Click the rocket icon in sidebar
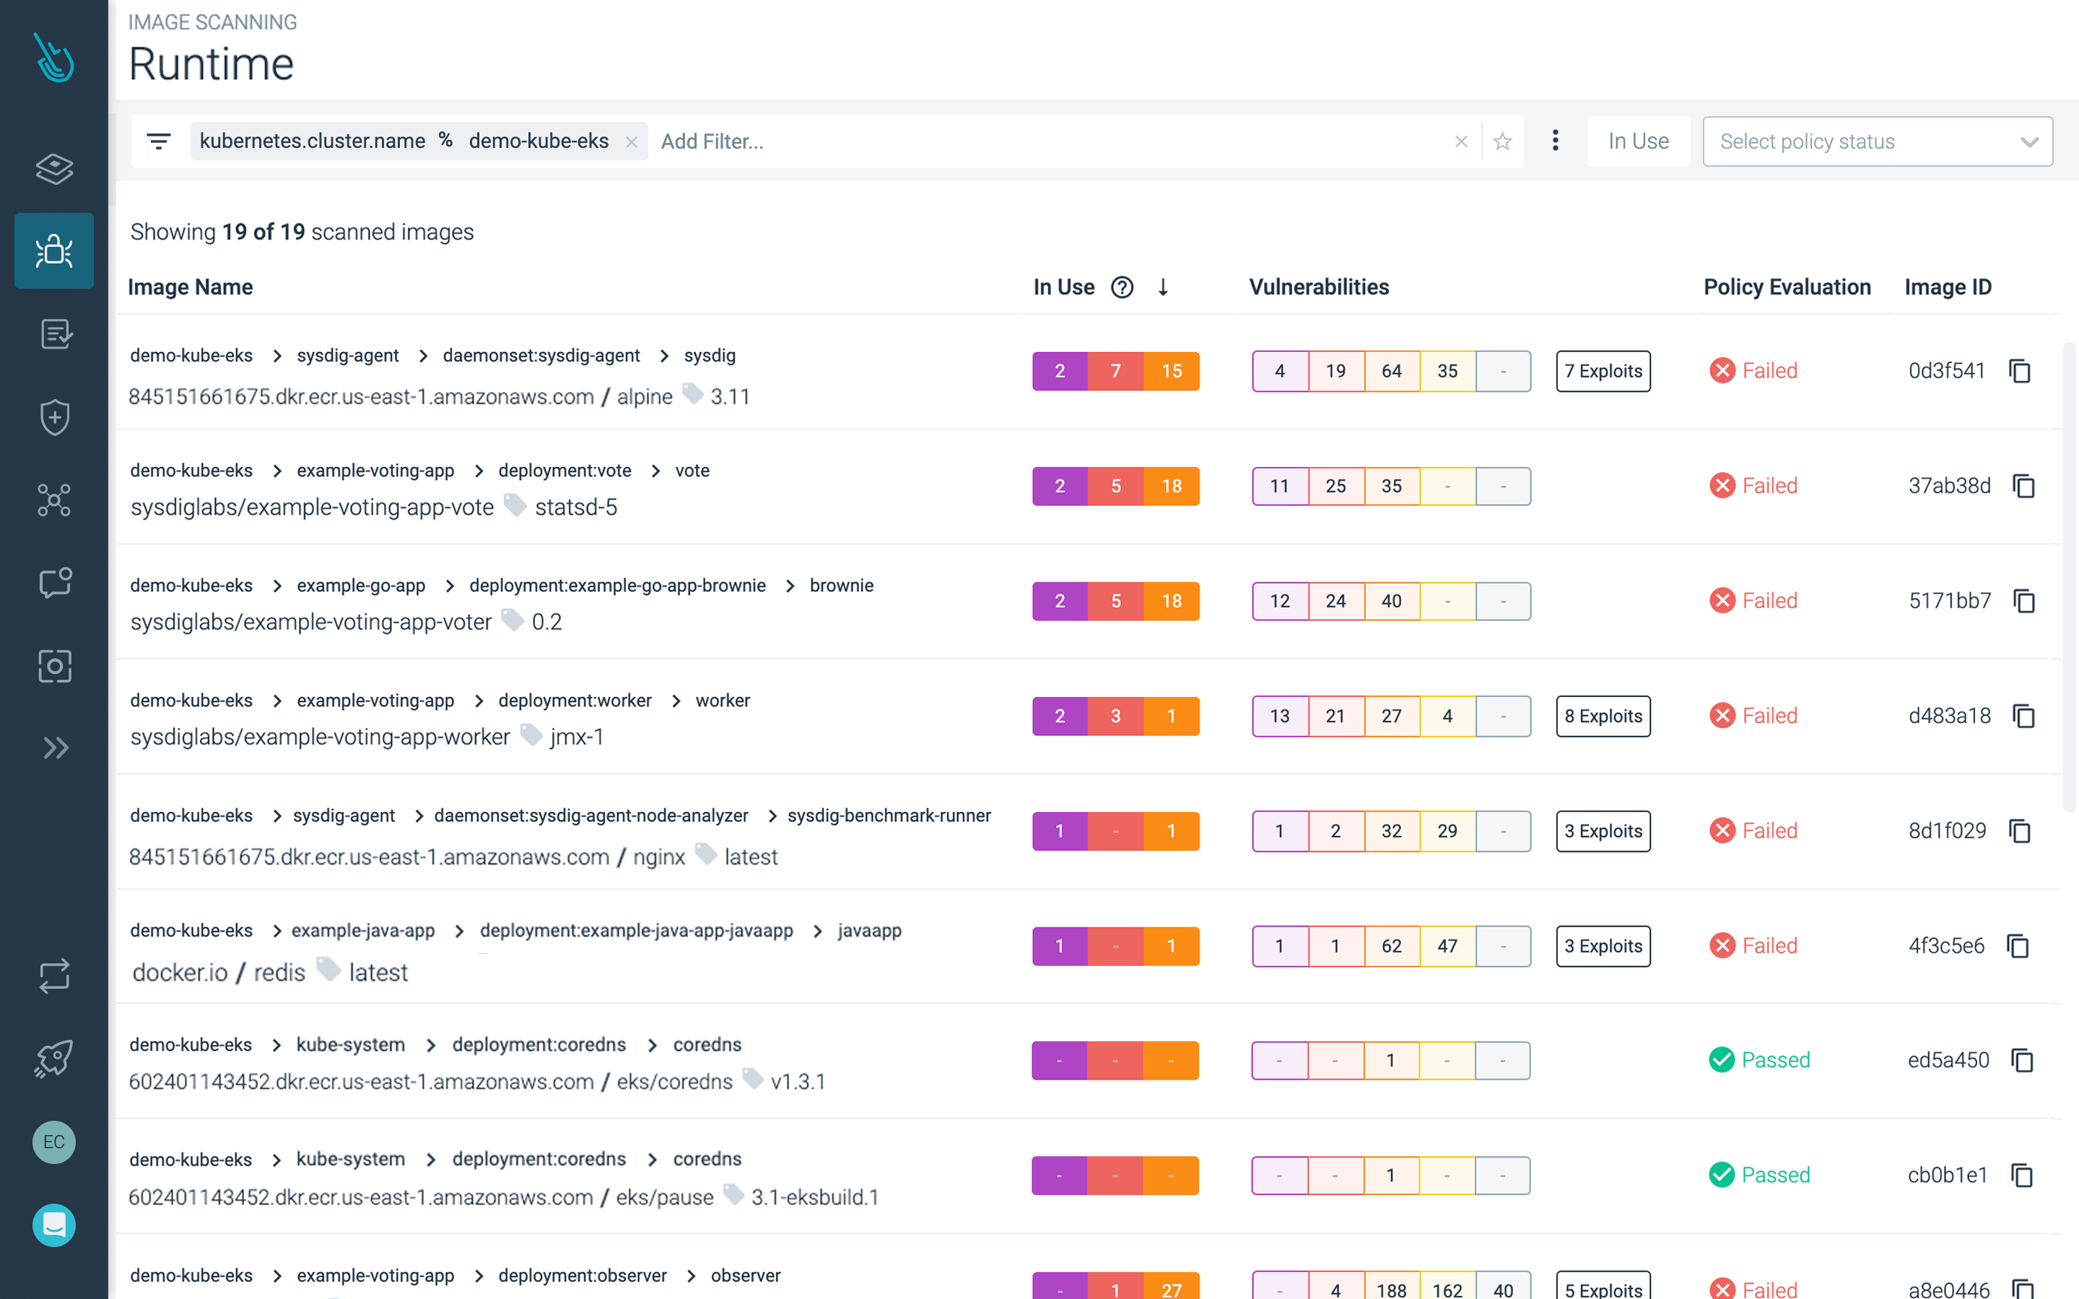2079x1299 pixels. click(54, 1059)
